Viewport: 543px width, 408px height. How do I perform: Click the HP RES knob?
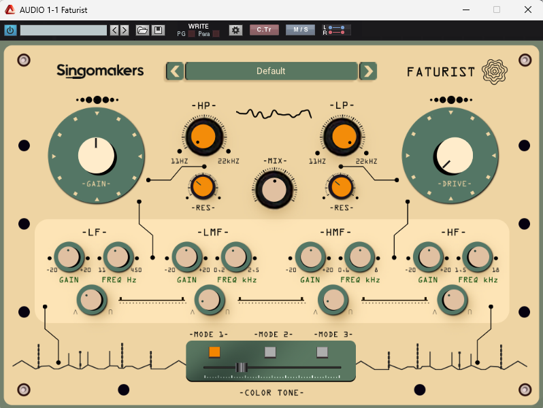click(203, 187)
